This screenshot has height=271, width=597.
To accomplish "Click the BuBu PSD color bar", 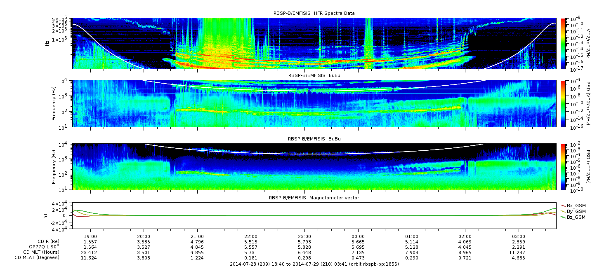I will 563,167.
